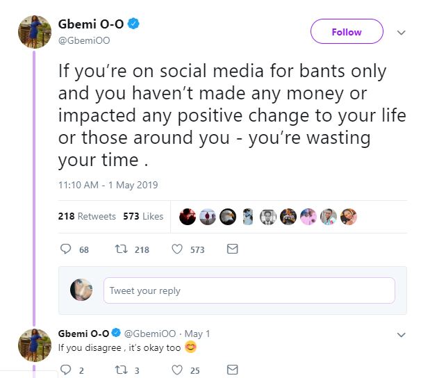Click the verified badge beside Gbemi O-O
421x378 pixels.
click(x=133, y=26)
